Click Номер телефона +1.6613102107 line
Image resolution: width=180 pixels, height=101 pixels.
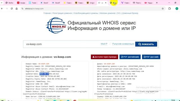coord(111,89)
